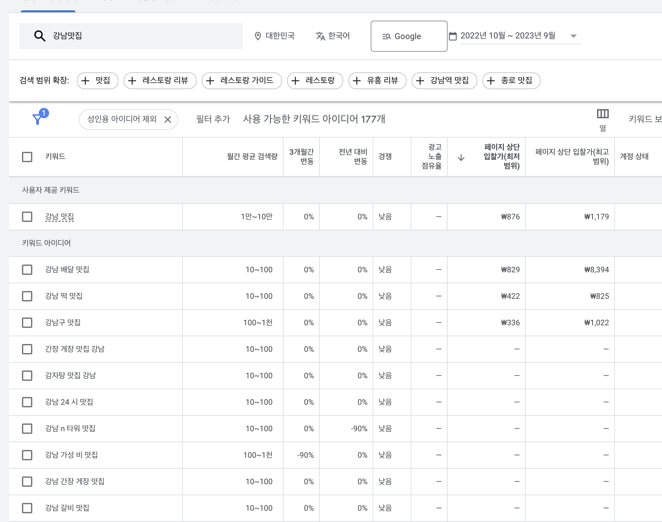Click the sort descending arrow in header
662x522 pixels.
[x=461, y=158]
